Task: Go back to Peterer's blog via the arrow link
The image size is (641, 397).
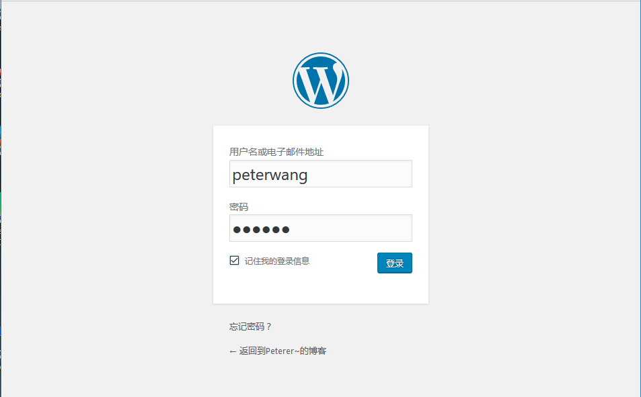Action: pyautogui.click(x=277, y=350)
